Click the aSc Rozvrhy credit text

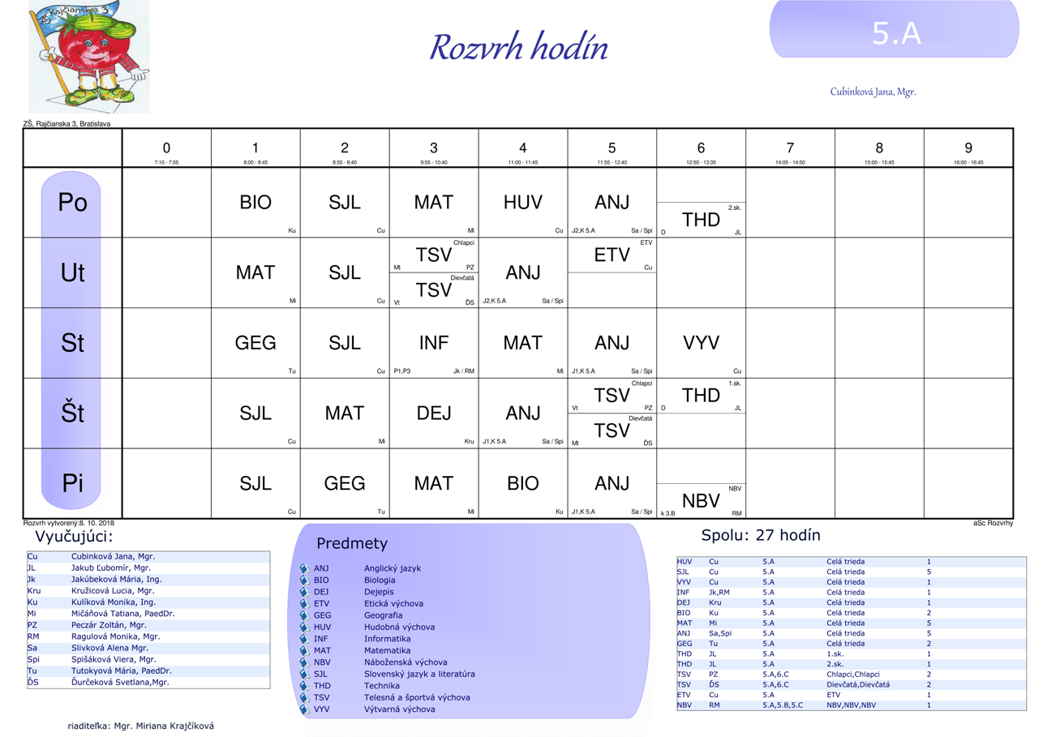(x=993, y=523)
